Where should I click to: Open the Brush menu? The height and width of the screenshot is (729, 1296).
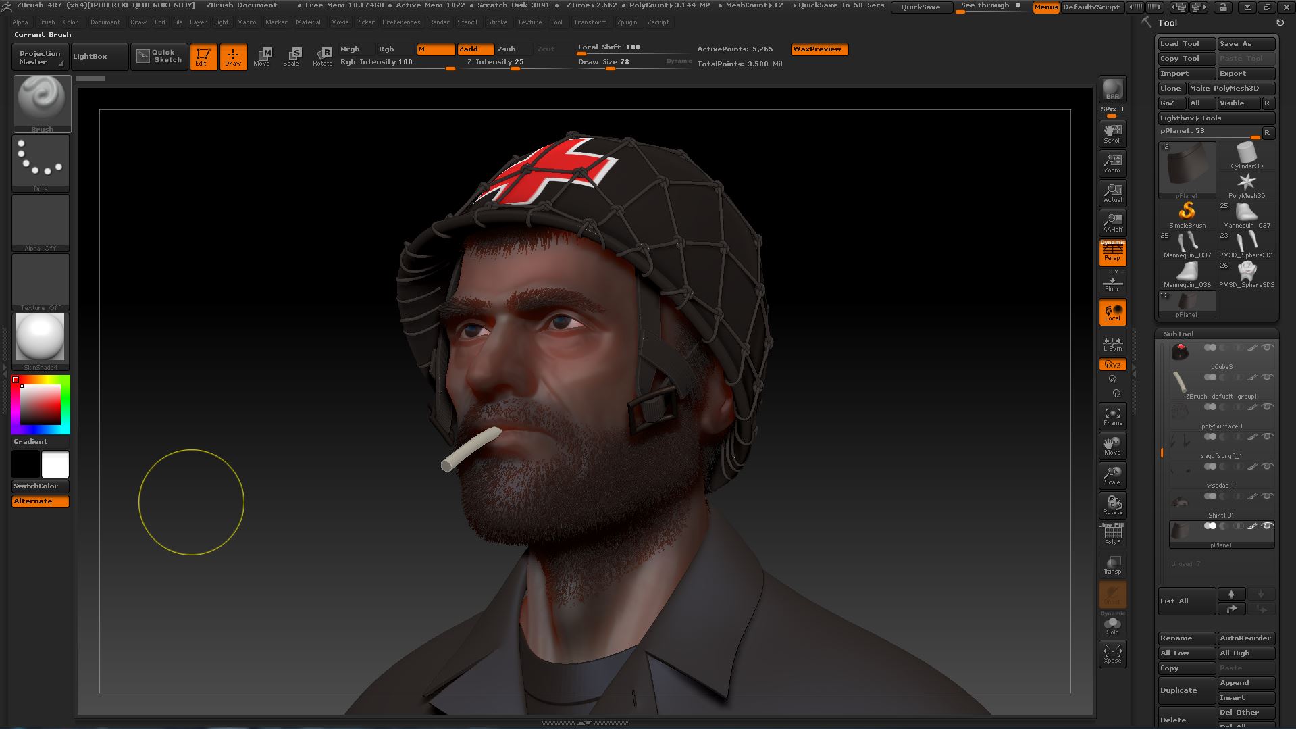[46, 22]
